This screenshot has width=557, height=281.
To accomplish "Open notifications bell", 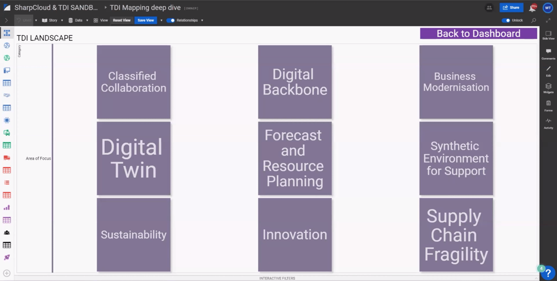I will [x=532, y=8].
